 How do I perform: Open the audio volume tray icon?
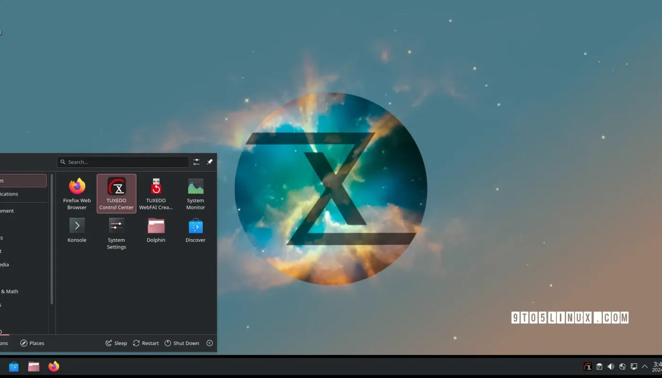click(x=611, y=367)
